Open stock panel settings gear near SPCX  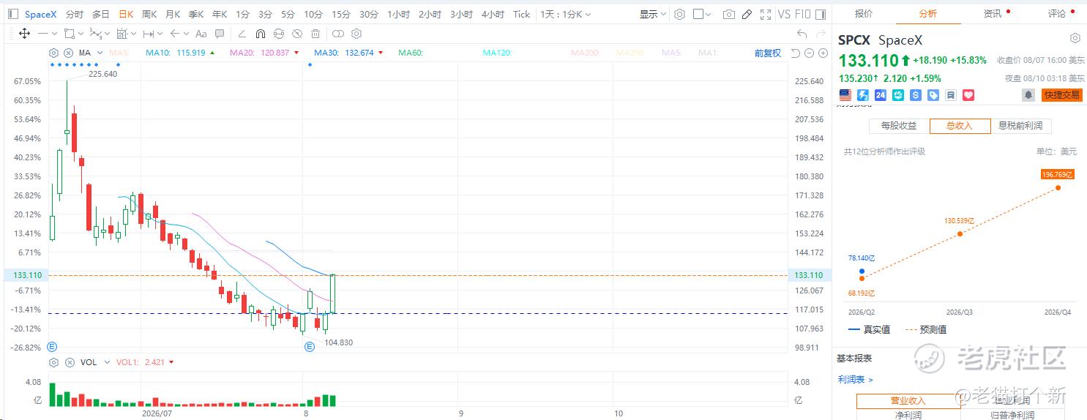[x=1075, y=38]
